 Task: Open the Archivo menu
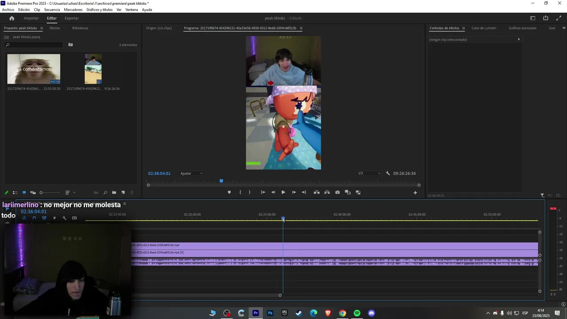tap(8, 10)
